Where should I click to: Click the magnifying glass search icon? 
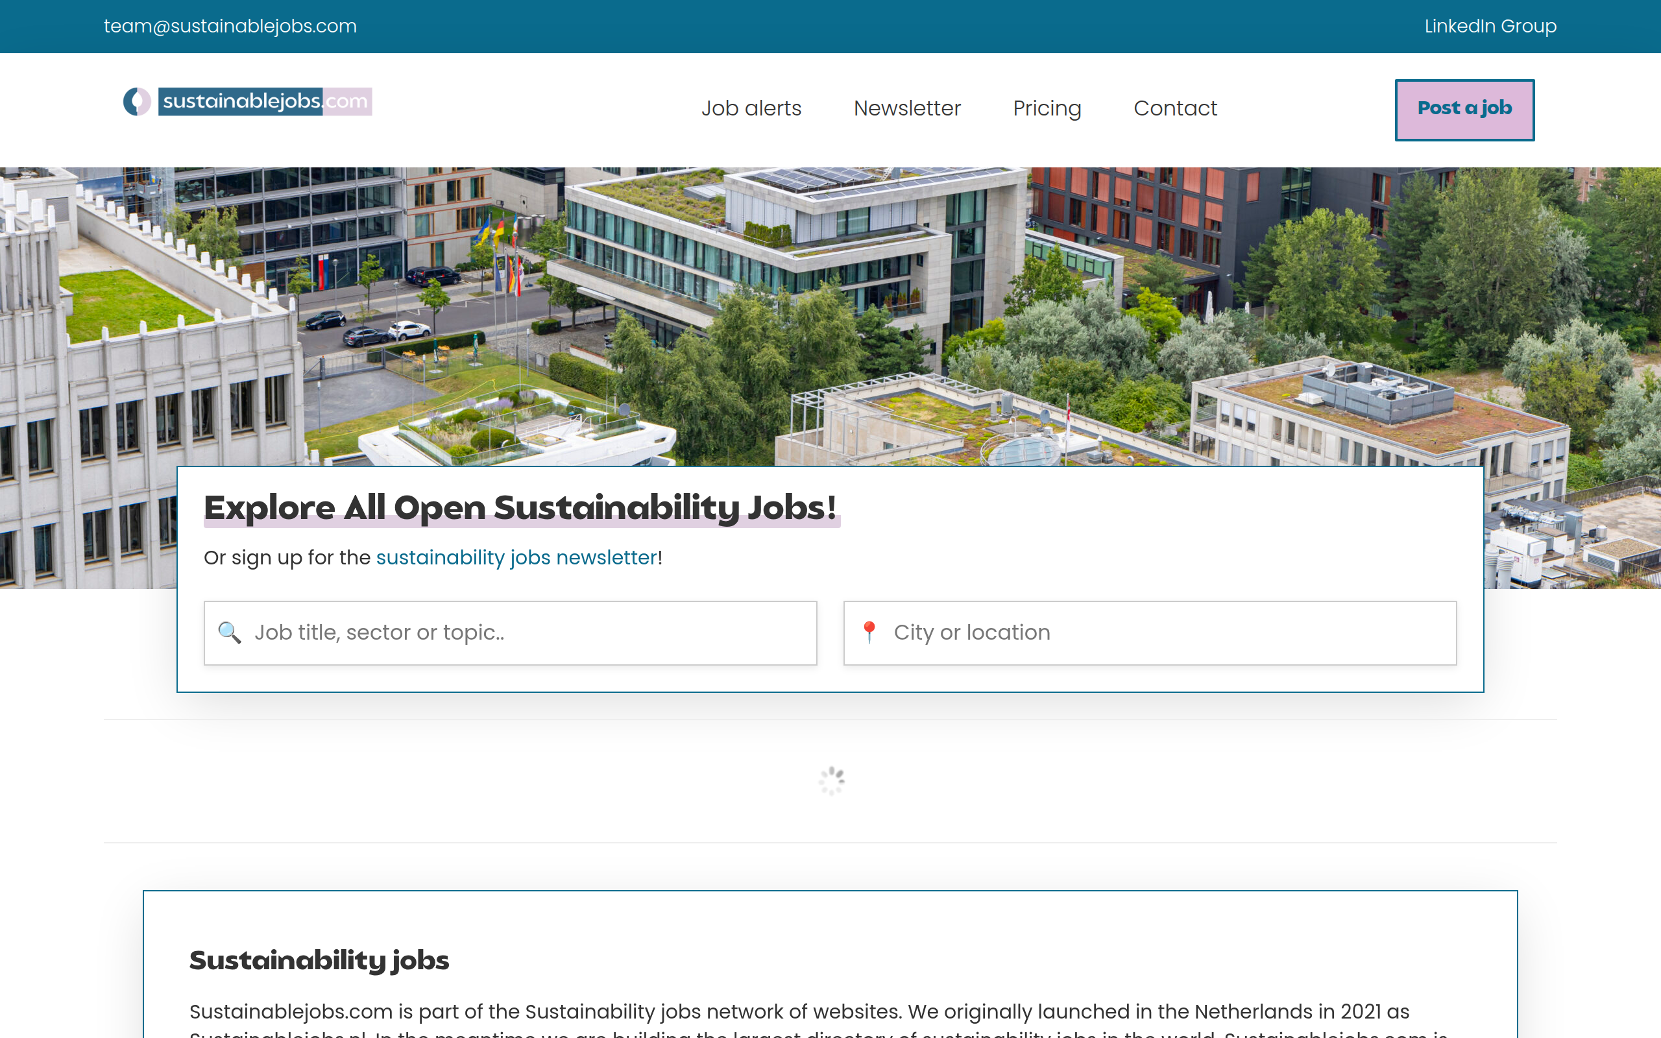[228, 633]
